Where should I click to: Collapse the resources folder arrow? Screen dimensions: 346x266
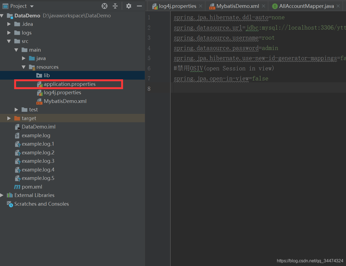click(x=24, y=67)
